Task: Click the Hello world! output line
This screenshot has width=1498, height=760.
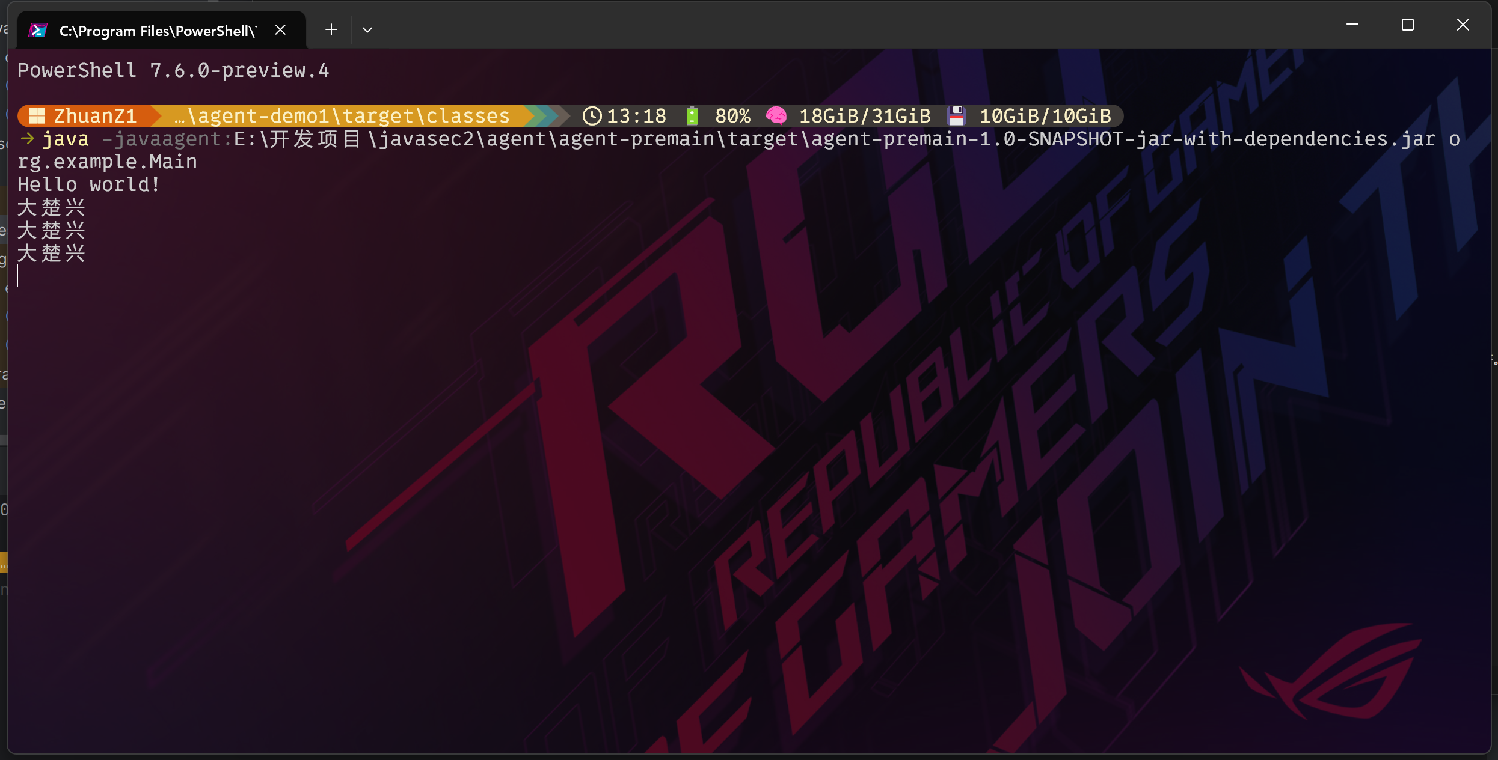Action: 89,184
